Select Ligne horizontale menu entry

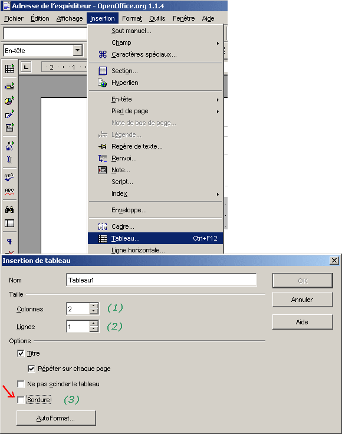pos(155,250)
